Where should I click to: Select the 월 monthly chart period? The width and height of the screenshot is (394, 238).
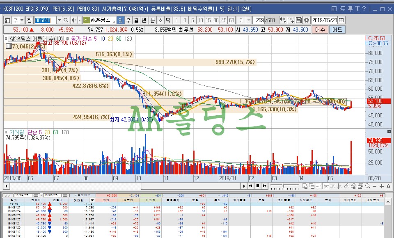click(136, 20)
